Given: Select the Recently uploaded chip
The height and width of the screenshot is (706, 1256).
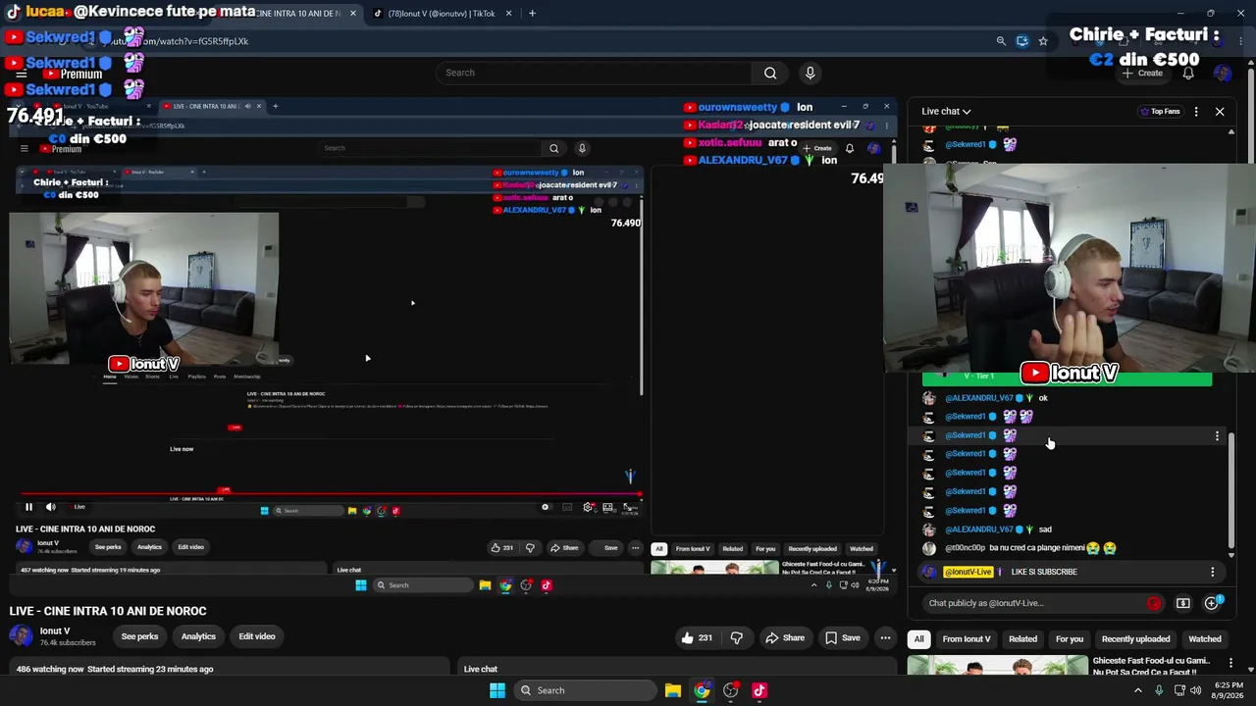Looking at the screenshot, I should pyautogui.click(x=1135, y=639).
